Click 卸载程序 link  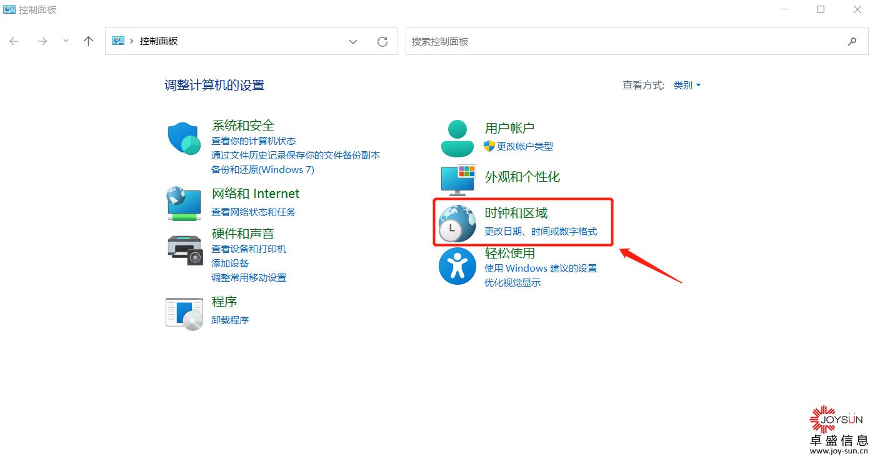coord(230,320)
